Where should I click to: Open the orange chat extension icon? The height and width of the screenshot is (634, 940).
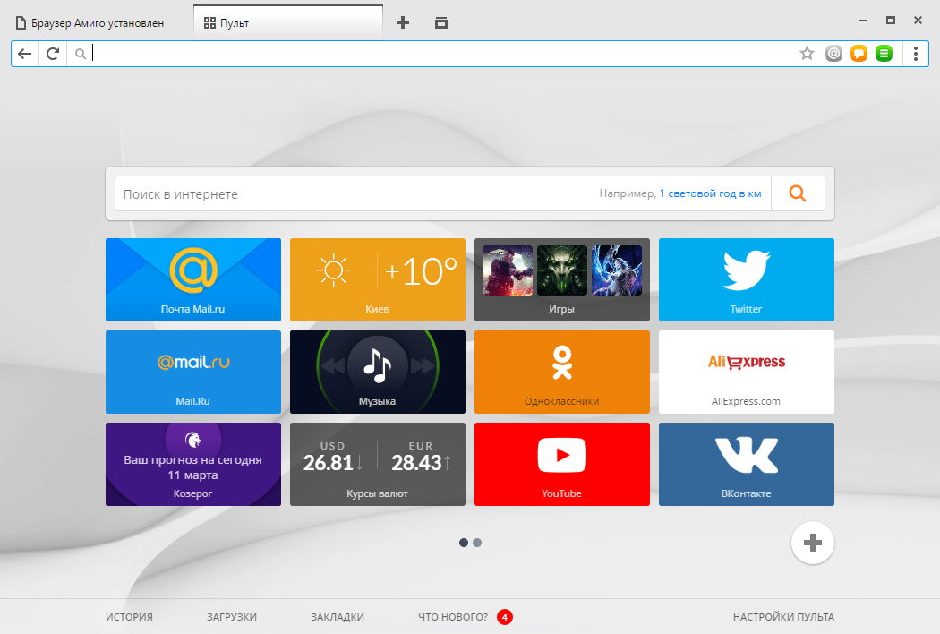point(859,54)
